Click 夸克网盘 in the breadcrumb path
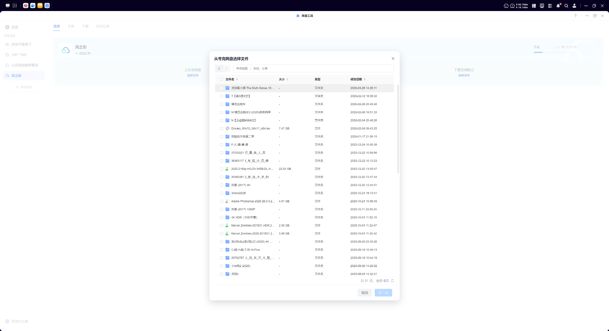The width and height of the screenshot is (609, 331). [x=242, y=69]
